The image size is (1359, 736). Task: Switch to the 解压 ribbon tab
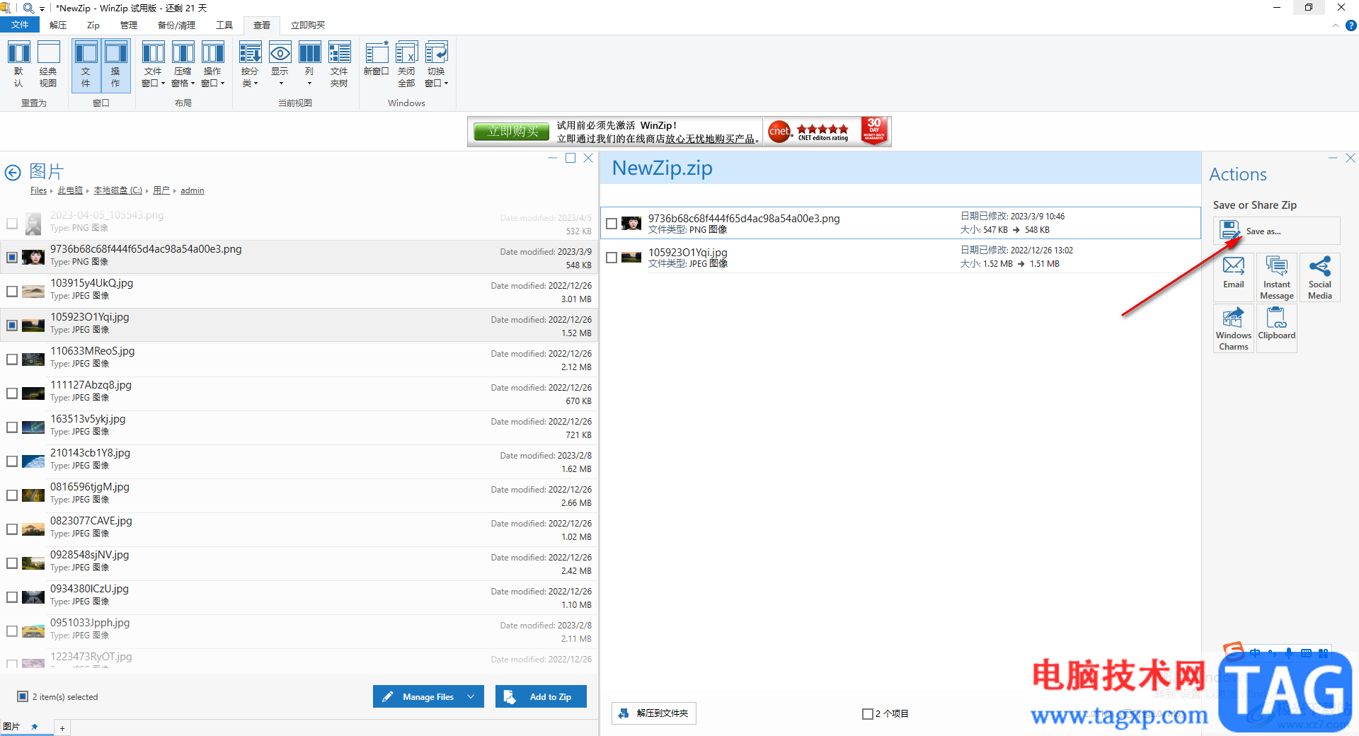pos(58,25)
